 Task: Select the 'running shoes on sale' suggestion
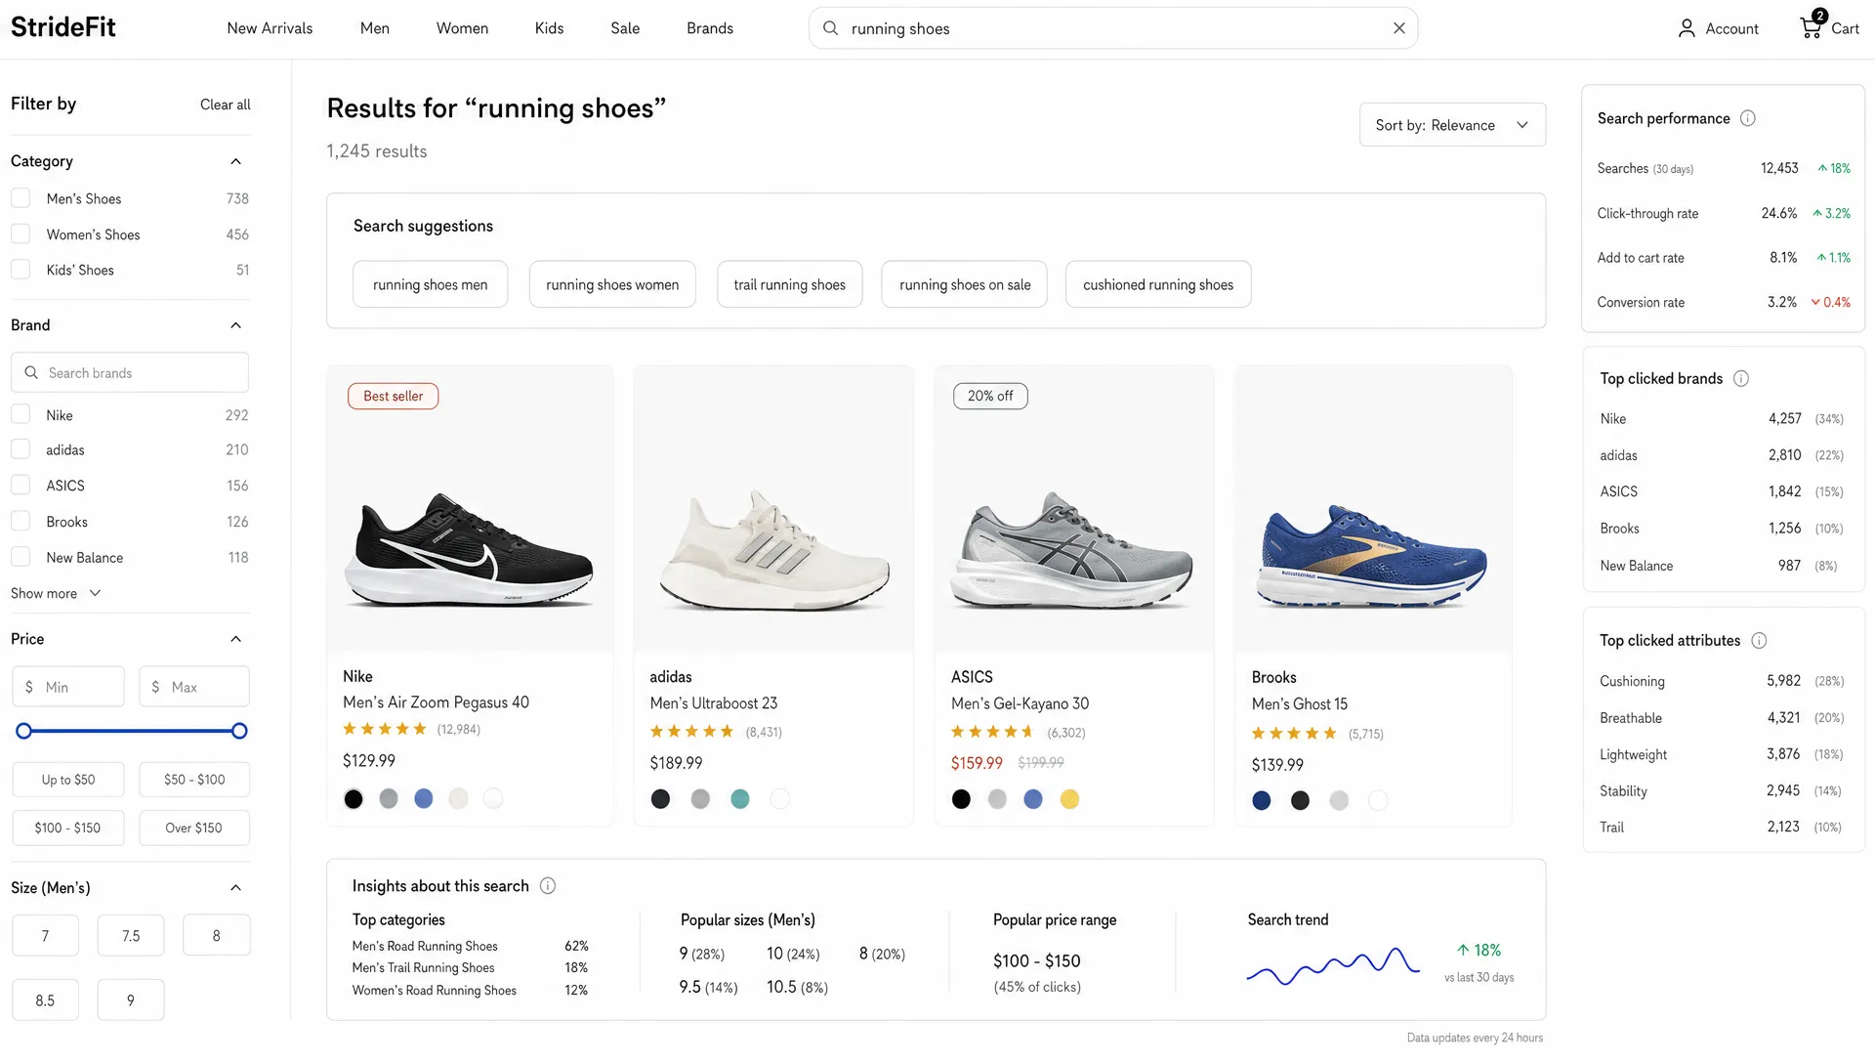click(x=964, y=284)
